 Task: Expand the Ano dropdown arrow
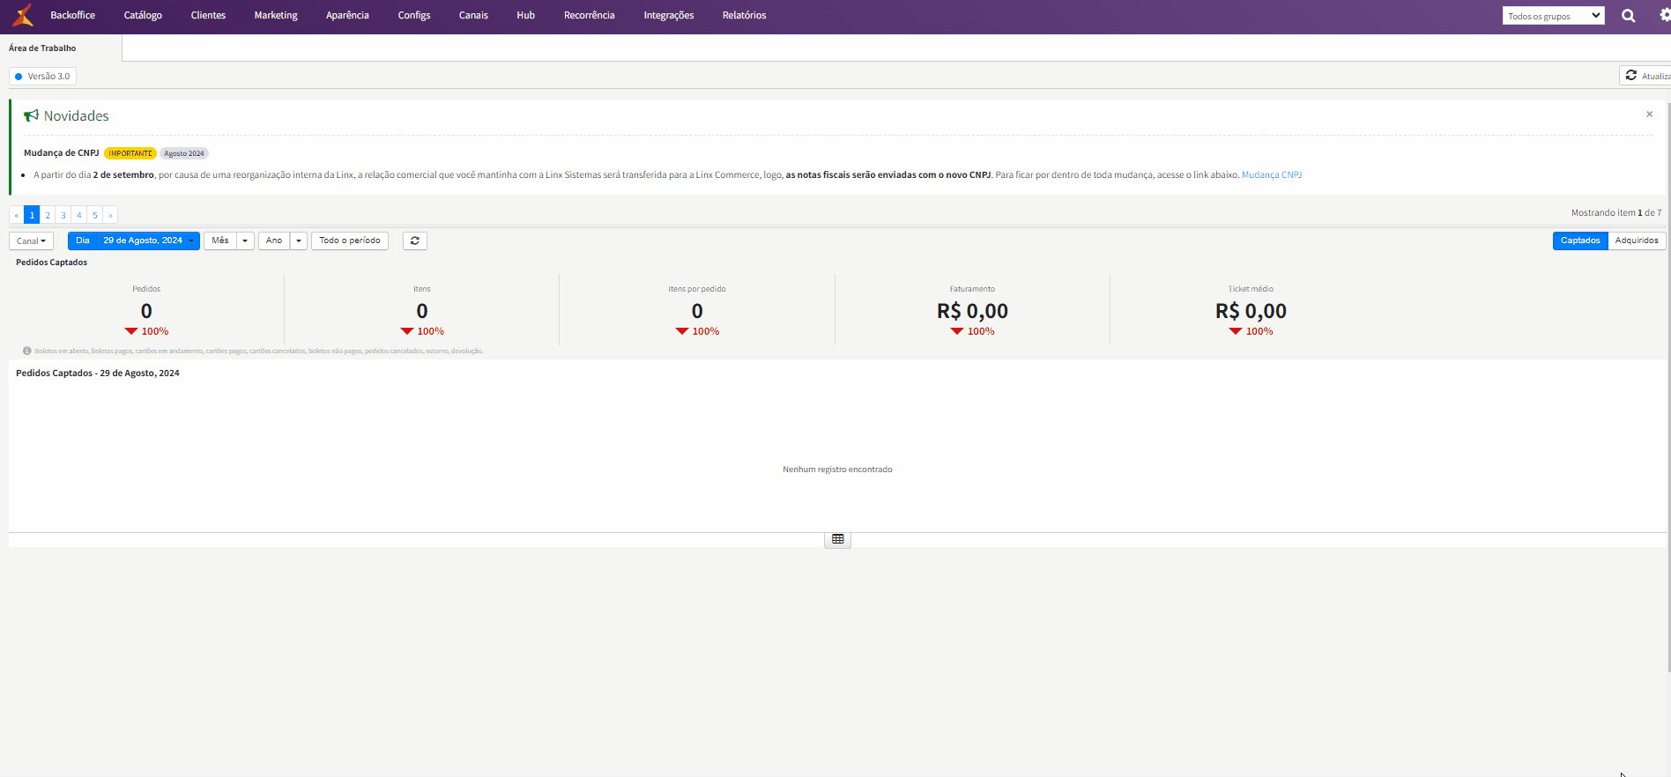(x=299, y=240)
